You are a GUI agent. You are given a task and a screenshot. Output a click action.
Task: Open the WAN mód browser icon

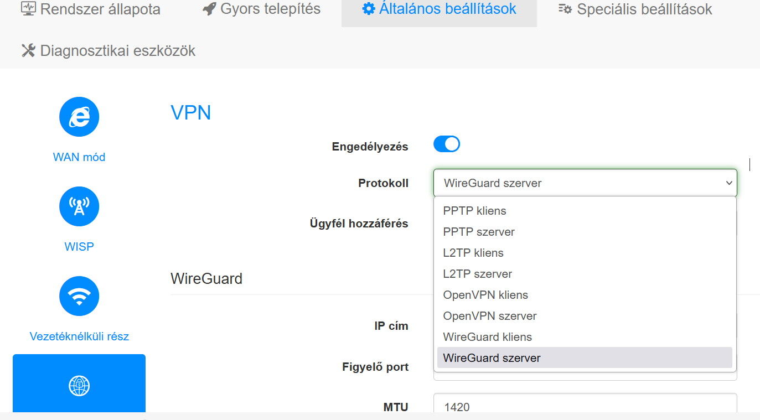79,117
